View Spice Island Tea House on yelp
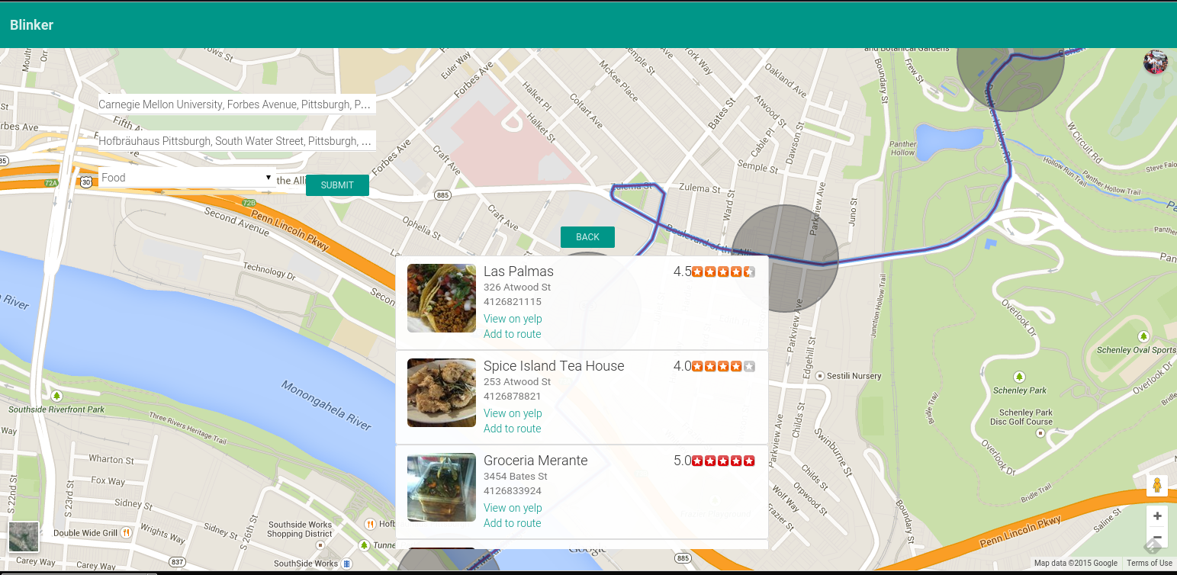This screenshot has width=1177, height=575. click(x=513, y=413)
